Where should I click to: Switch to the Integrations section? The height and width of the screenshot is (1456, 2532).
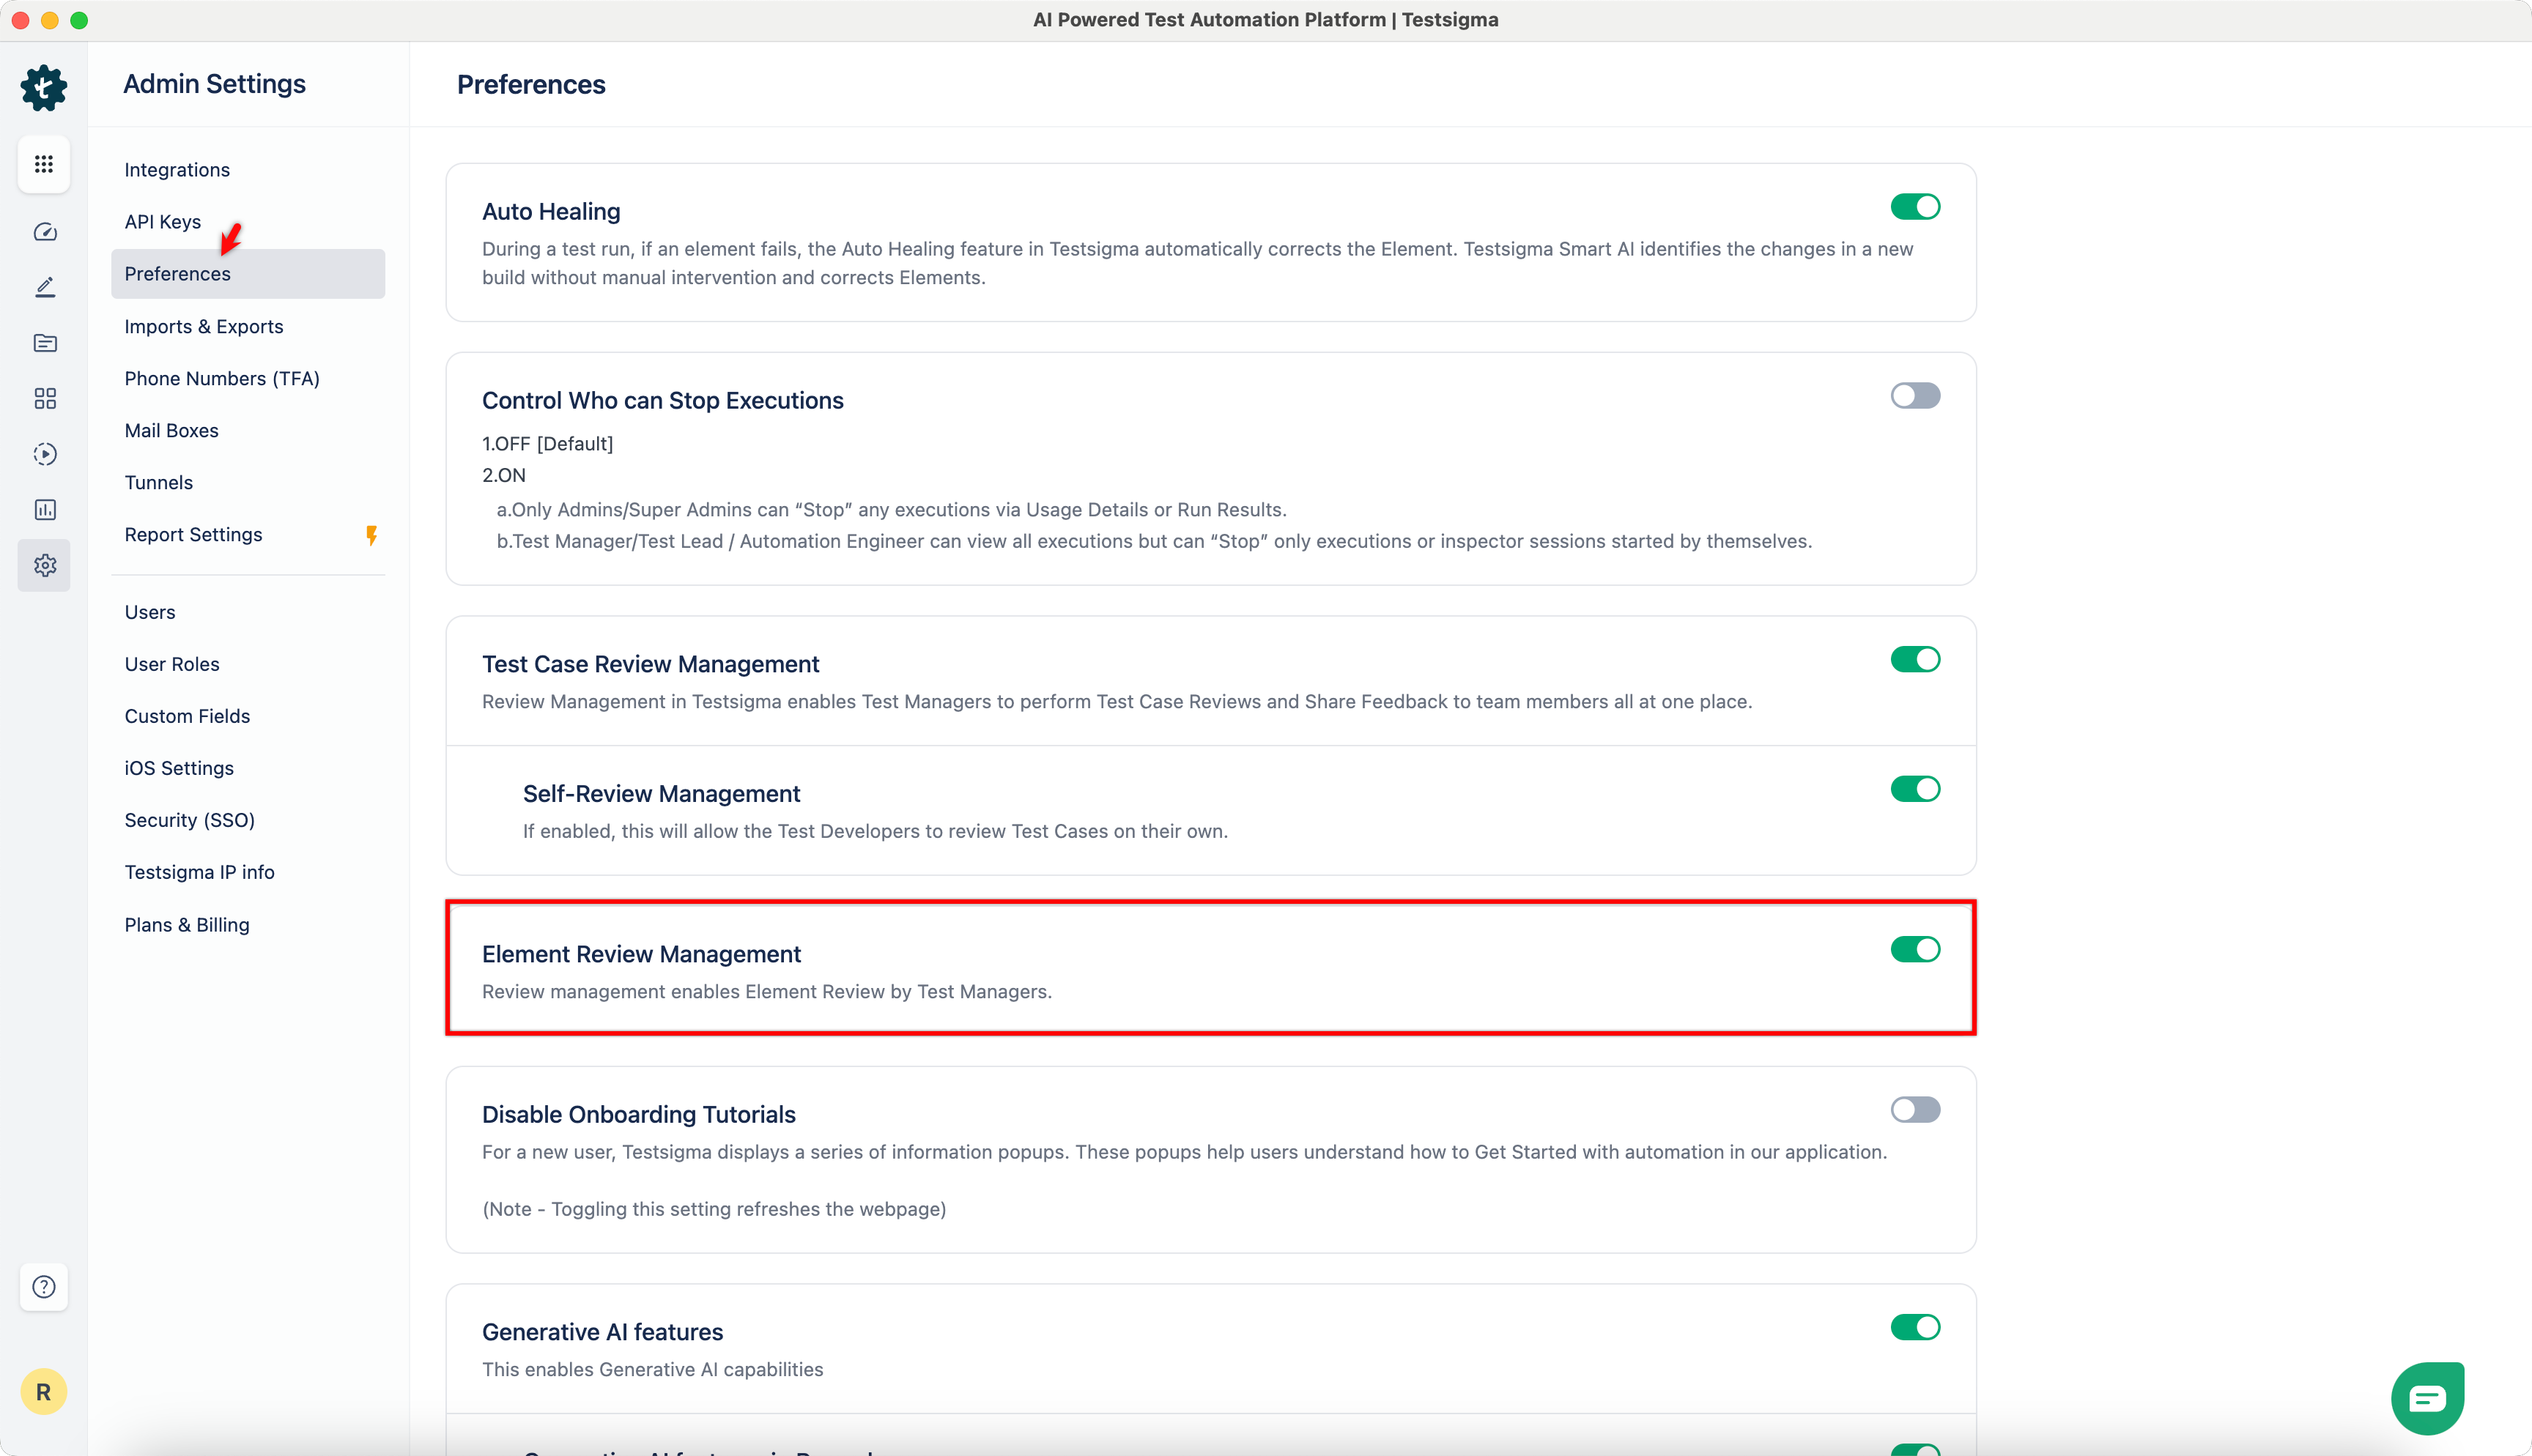tap(177, 169)
